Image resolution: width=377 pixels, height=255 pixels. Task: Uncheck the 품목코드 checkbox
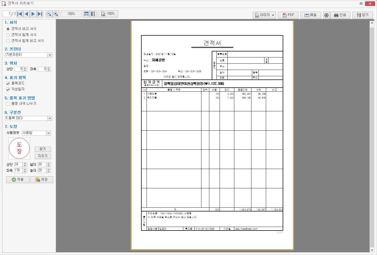[x=8, y=83]
